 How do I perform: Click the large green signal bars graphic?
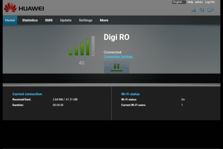(82, 46)
